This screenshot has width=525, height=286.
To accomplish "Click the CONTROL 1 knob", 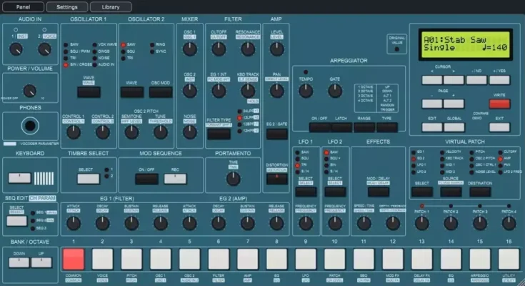I will pyautogui.click(x=74, y=132).
